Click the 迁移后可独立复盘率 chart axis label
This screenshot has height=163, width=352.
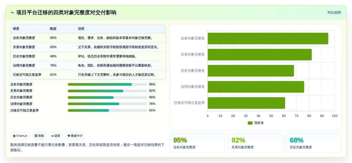coord(189,103)
